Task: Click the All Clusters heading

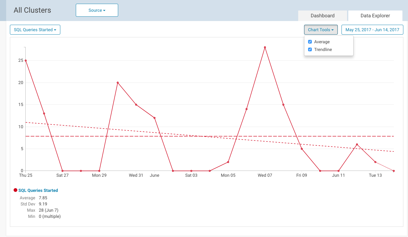Action: coord(32,10)
